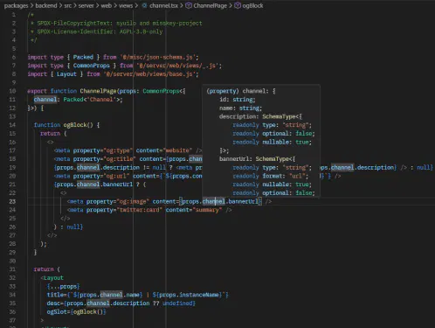Image resolution: width=435 pixels, height=328 pixels.
Task: Click the channel.tsx file icon in breadcrumb
Action: click(x=144, y=5)
